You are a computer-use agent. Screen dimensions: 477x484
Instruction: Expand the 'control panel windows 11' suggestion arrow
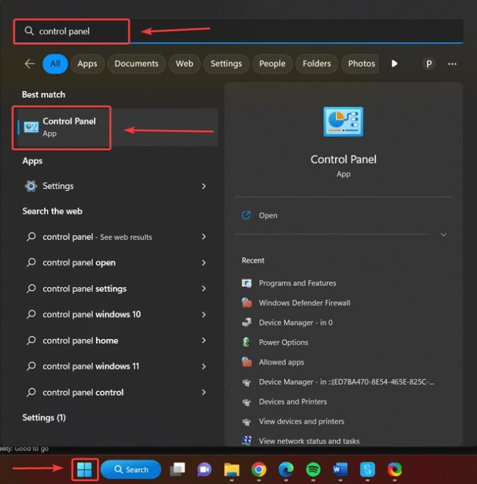point(204,366)
